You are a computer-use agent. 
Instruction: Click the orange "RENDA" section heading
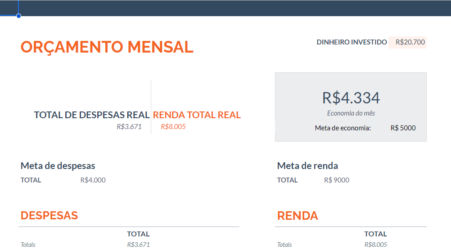coord(298,216)
